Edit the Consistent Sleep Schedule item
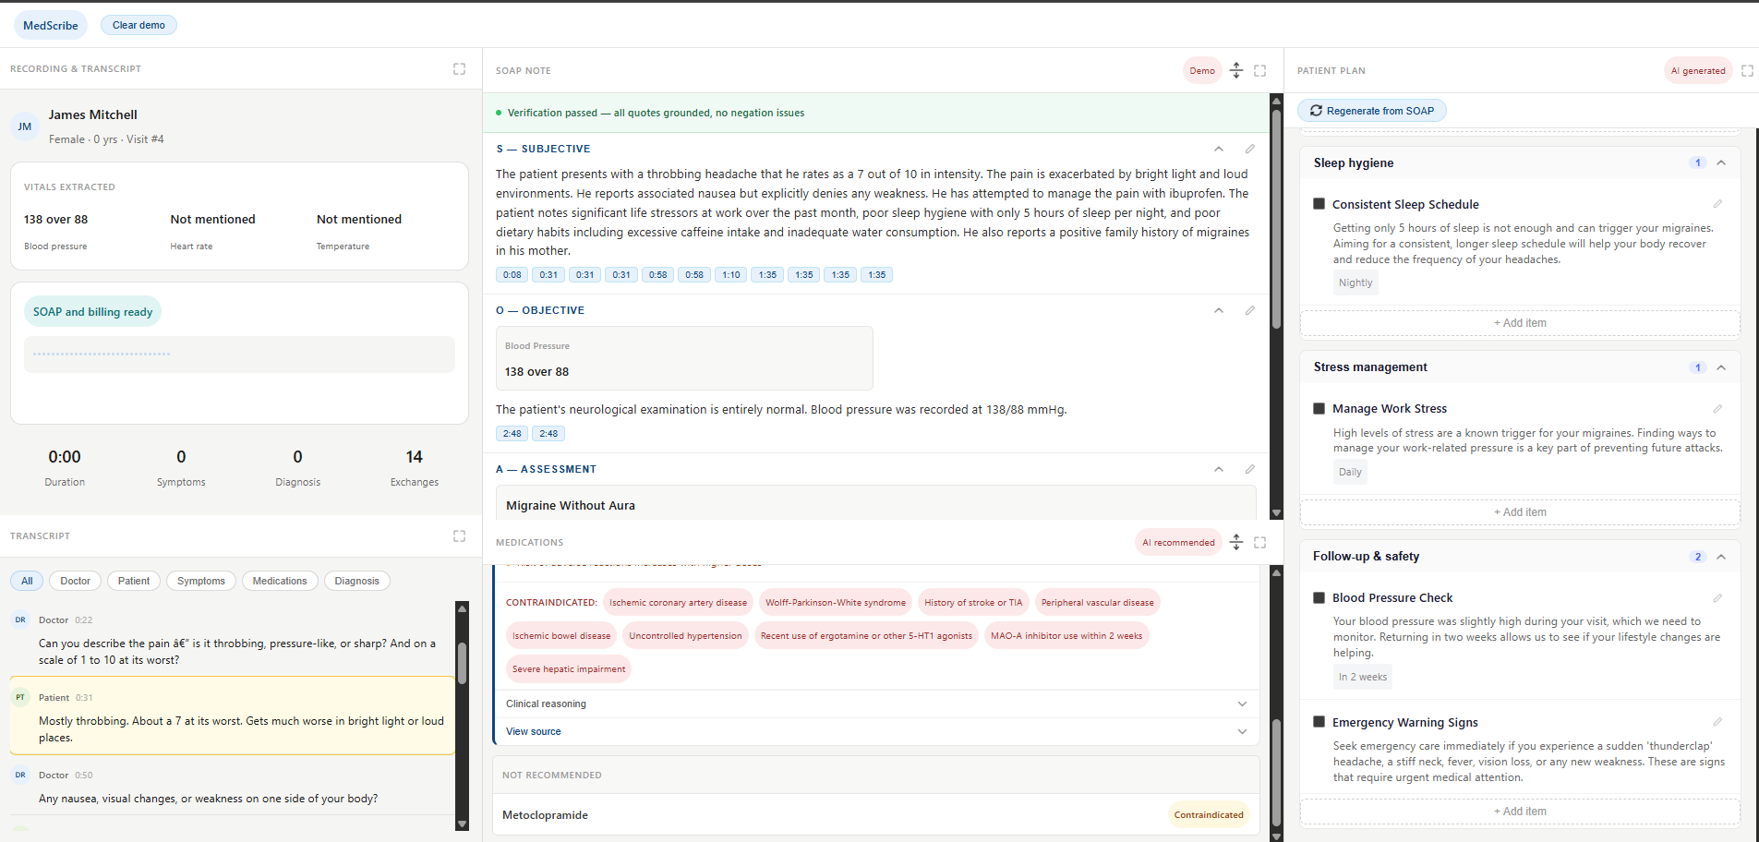1759x842 pixels. (x=1717, y=204)
